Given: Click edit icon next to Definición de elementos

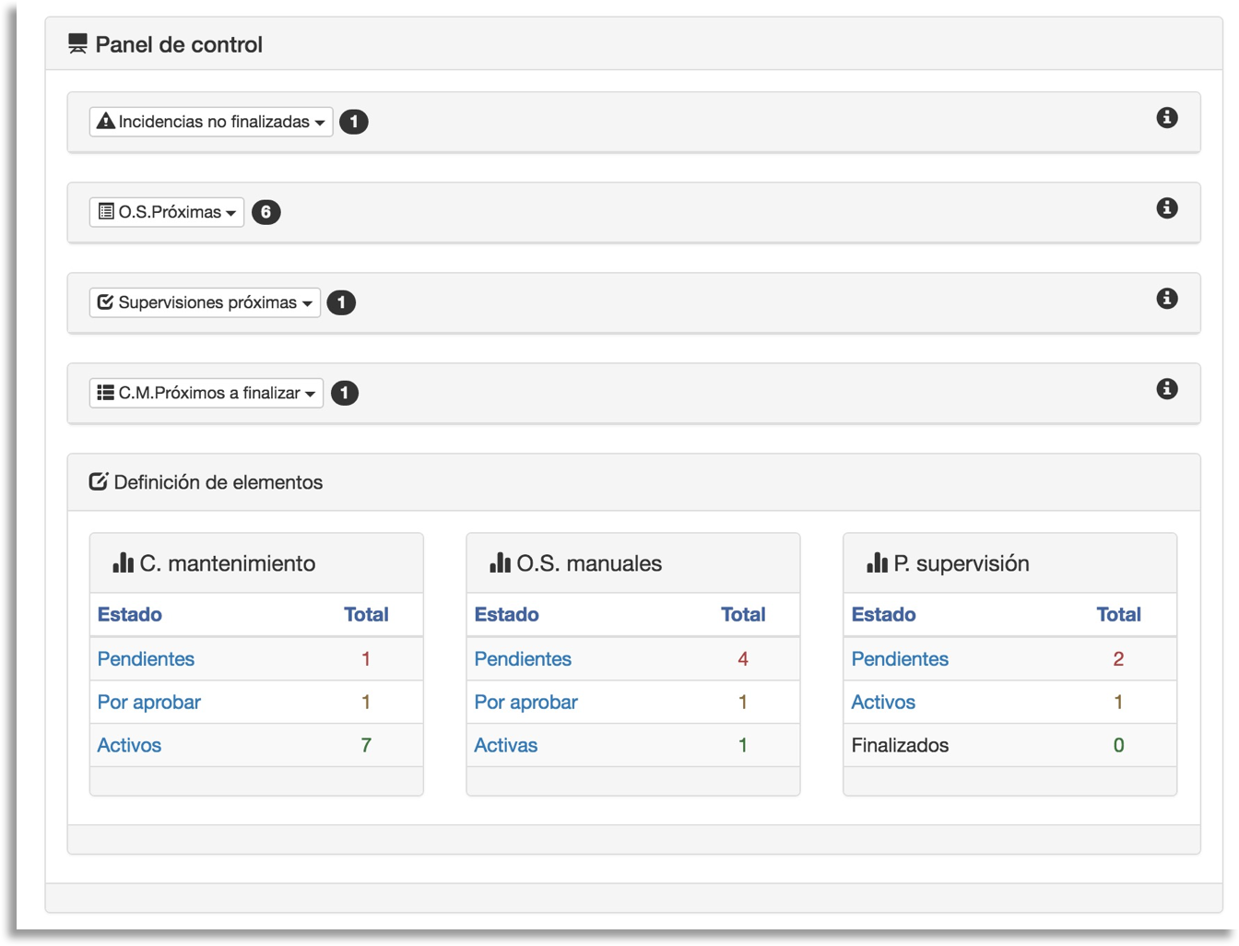Looking at the screenshot, I should [x=98, y=481].
